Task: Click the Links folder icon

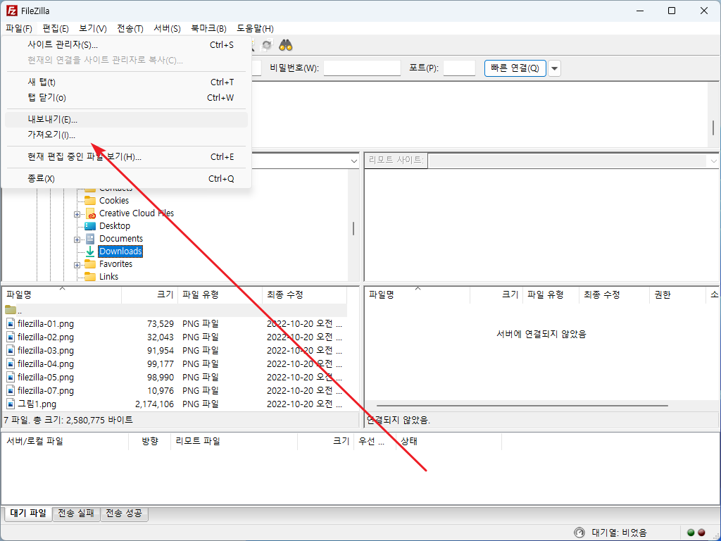Action: (x=90, y=276)
